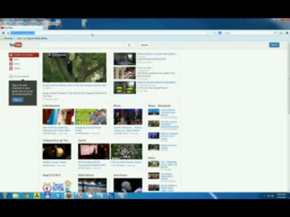Click the News - Worldwide section heading

click(159, 106)
